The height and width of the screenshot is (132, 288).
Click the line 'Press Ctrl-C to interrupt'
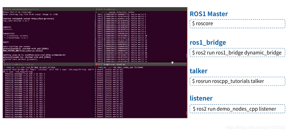click(17, 12)
